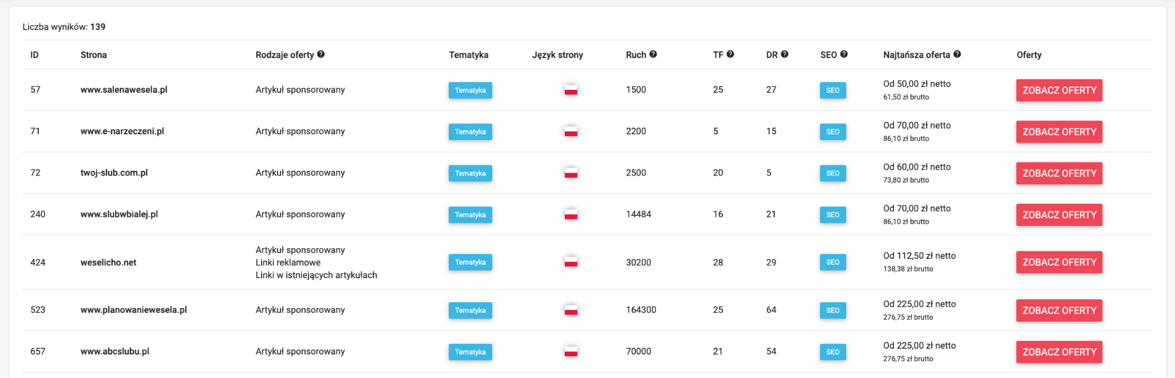Click the Oferty column header
This screenshot has width=1175, height=378.
pyautogui.click(x=1029, y=55)
